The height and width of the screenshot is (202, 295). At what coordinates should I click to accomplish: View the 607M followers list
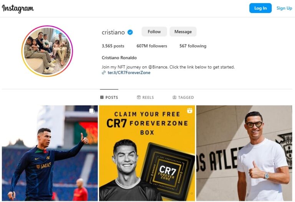click(x=152, y=46)
